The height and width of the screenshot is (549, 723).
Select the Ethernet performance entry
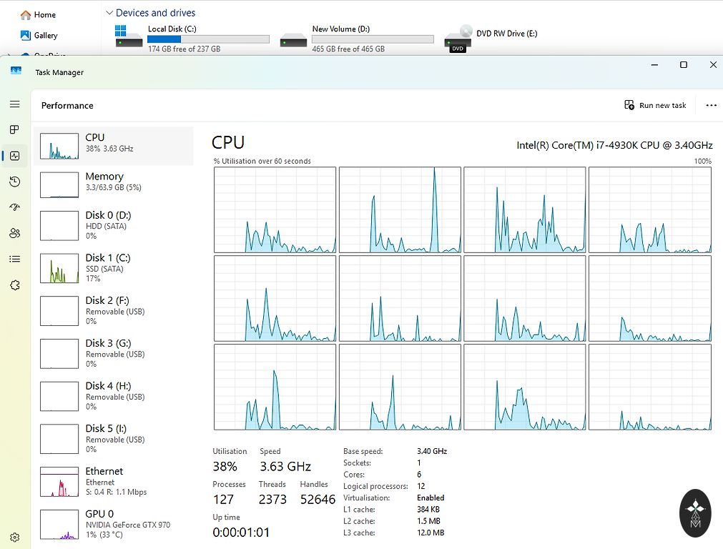113,481
